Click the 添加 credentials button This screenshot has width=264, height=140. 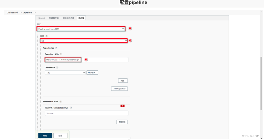tap(92, 72)
